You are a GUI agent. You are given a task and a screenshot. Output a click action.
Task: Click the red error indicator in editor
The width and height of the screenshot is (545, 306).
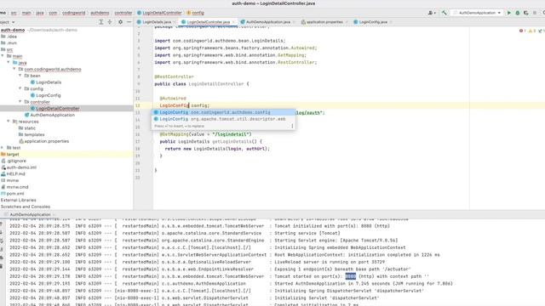tap(522, 31)
